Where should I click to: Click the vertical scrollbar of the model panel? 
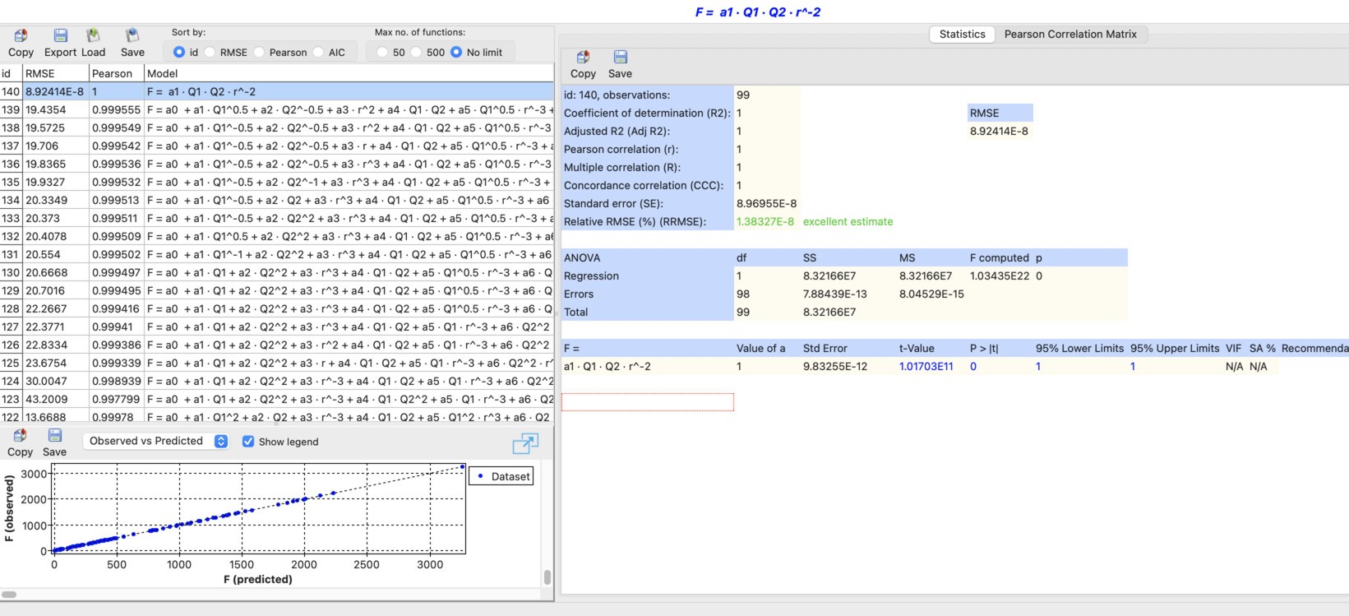click(547, 577)
